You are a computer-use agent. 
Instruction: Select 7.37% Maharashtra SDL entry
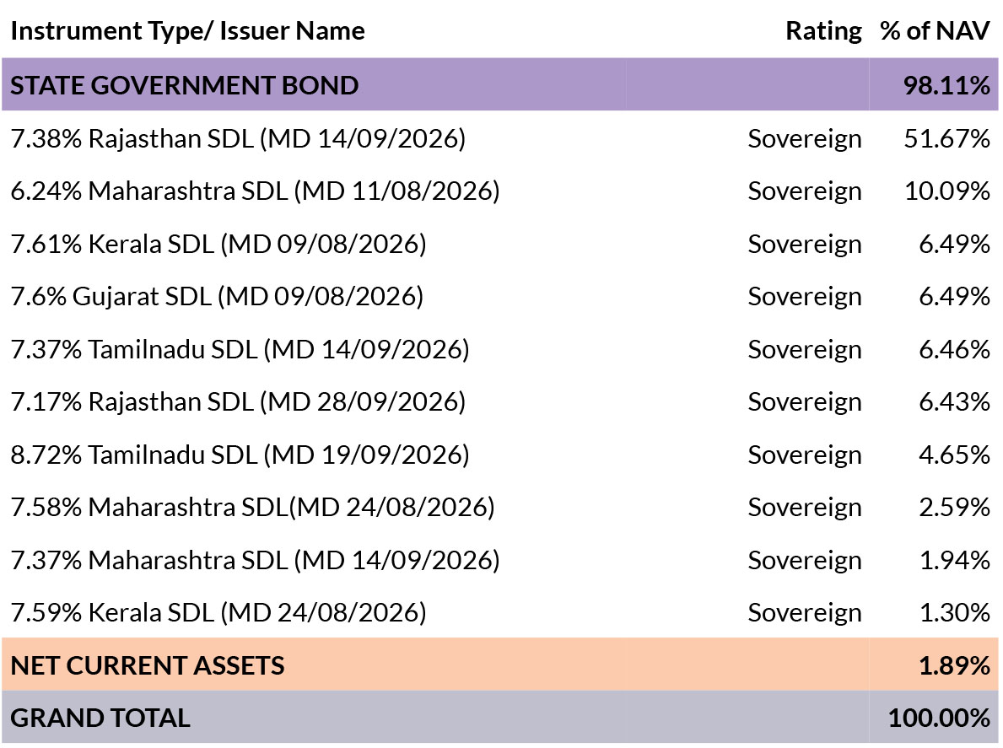(255, 561)
